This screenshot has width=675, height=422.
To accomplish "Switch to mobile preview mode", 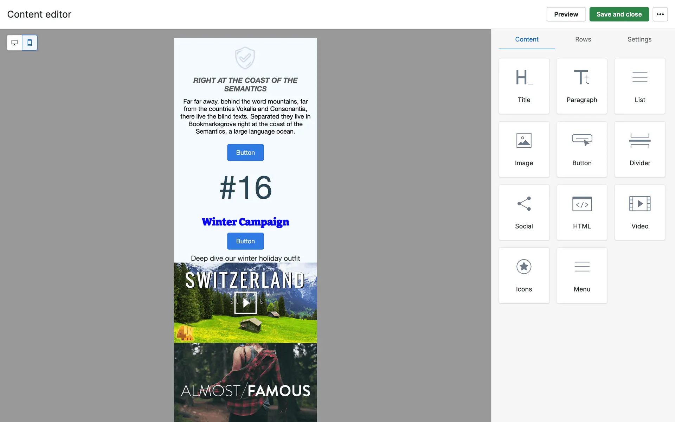I will pos(30,43).
